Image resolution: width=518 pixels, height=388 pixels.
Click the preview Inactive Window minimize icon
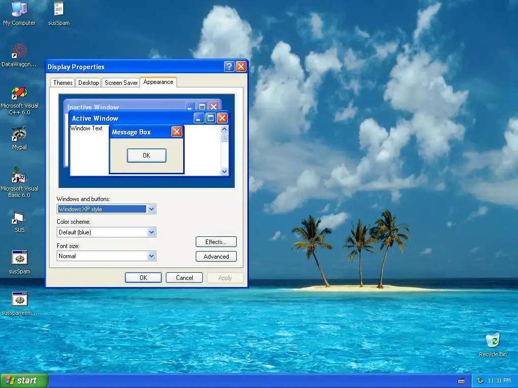point(190,106)
